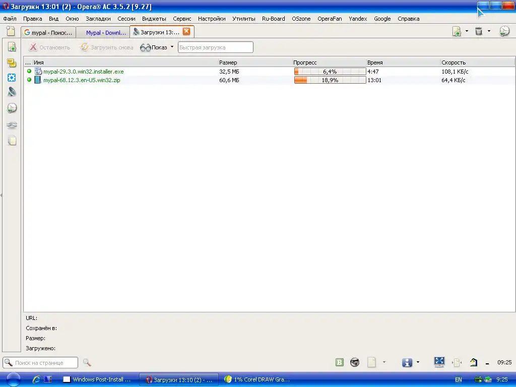Image resolution: width=516 pixels, height=387 pixels.
Task: Switch to the Mypal - Downl... tab
Action: click(103, 32)
